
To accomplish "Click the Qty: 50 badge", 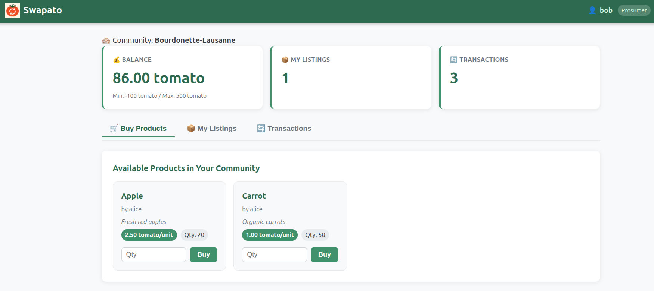I will tap(315, 235).
